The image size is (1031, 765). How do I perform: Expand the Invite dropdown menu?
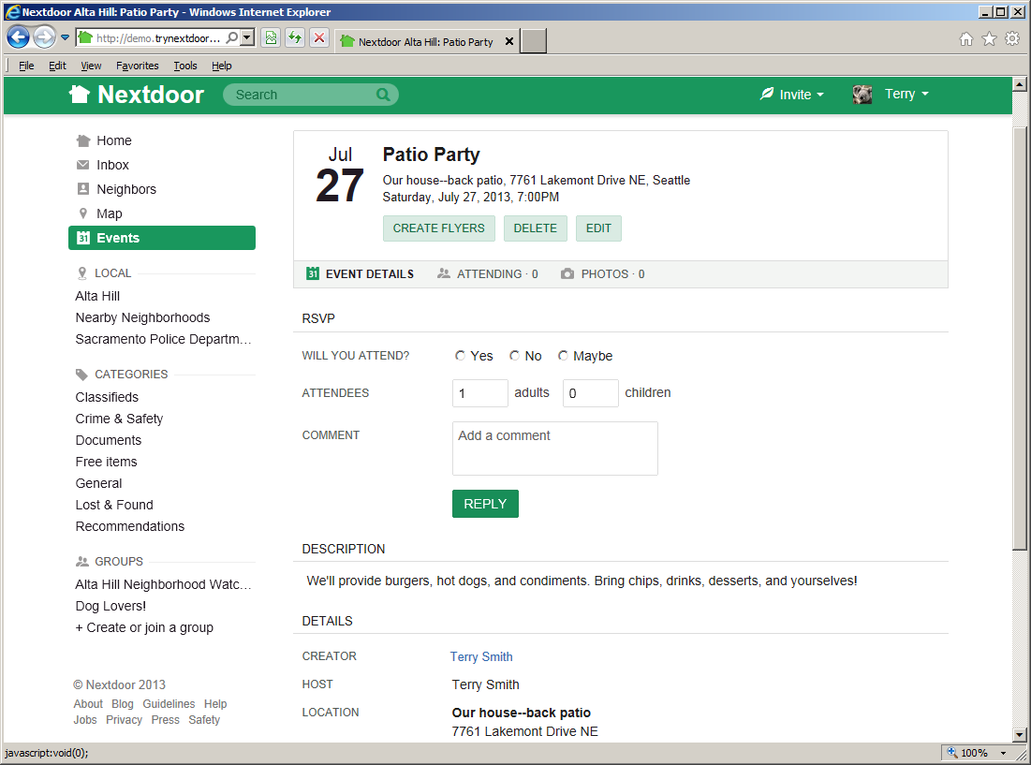tap(792, 95)
